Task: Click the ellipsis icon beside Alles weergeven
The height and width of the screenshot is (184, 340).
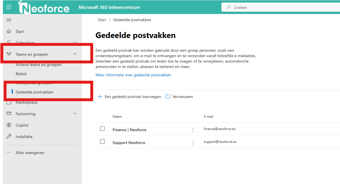Action: (9, 153)
